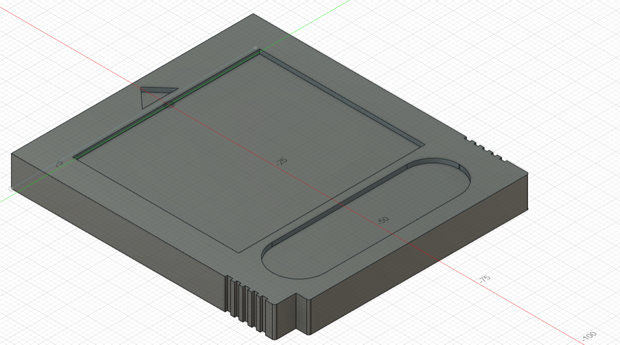Click the right side wall below the oval slot
Viewport: 620px width, 345px height.
click(418, 255)
